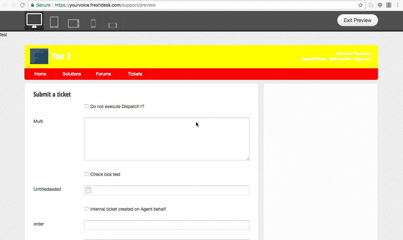The image size is (403, 240).
Task: Enable Internal ticket created on Agent behalf
Action: tap(87, 209)
